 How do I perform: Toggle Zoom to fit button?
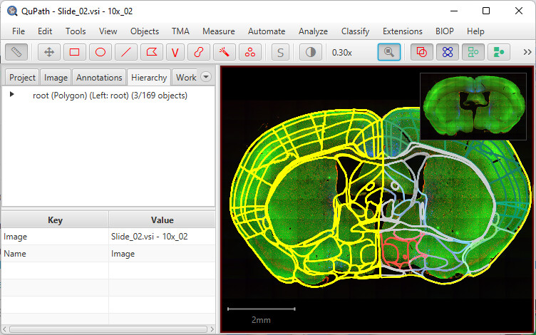coord(389,52)
